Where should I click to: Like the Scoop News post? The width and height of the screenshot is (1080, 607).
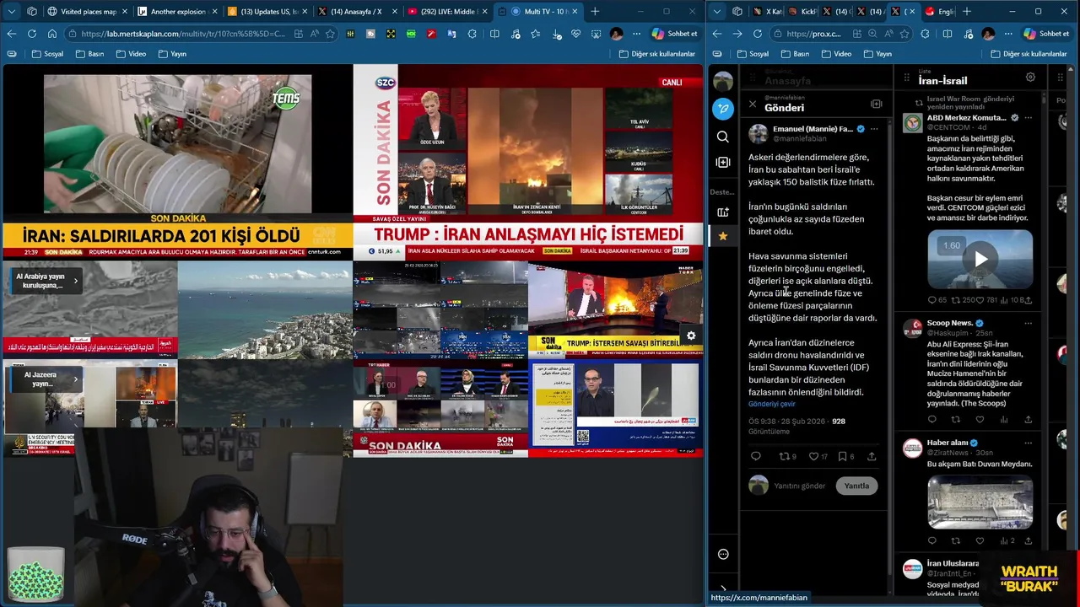(x=980, y=419)
